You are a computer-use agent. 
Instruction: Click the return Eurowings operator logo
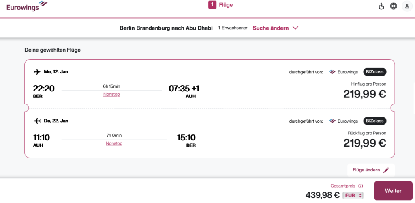(344, 121)
